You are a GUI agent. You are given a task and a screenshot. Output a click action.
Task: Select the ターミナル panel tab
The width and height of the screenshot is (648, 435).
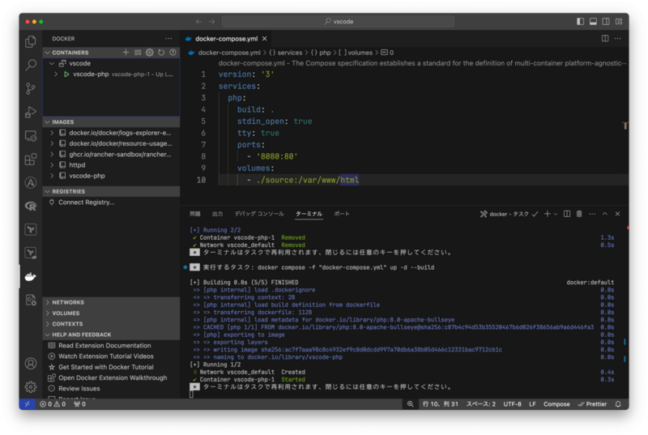pyautogui.click(x=309, y=214)
